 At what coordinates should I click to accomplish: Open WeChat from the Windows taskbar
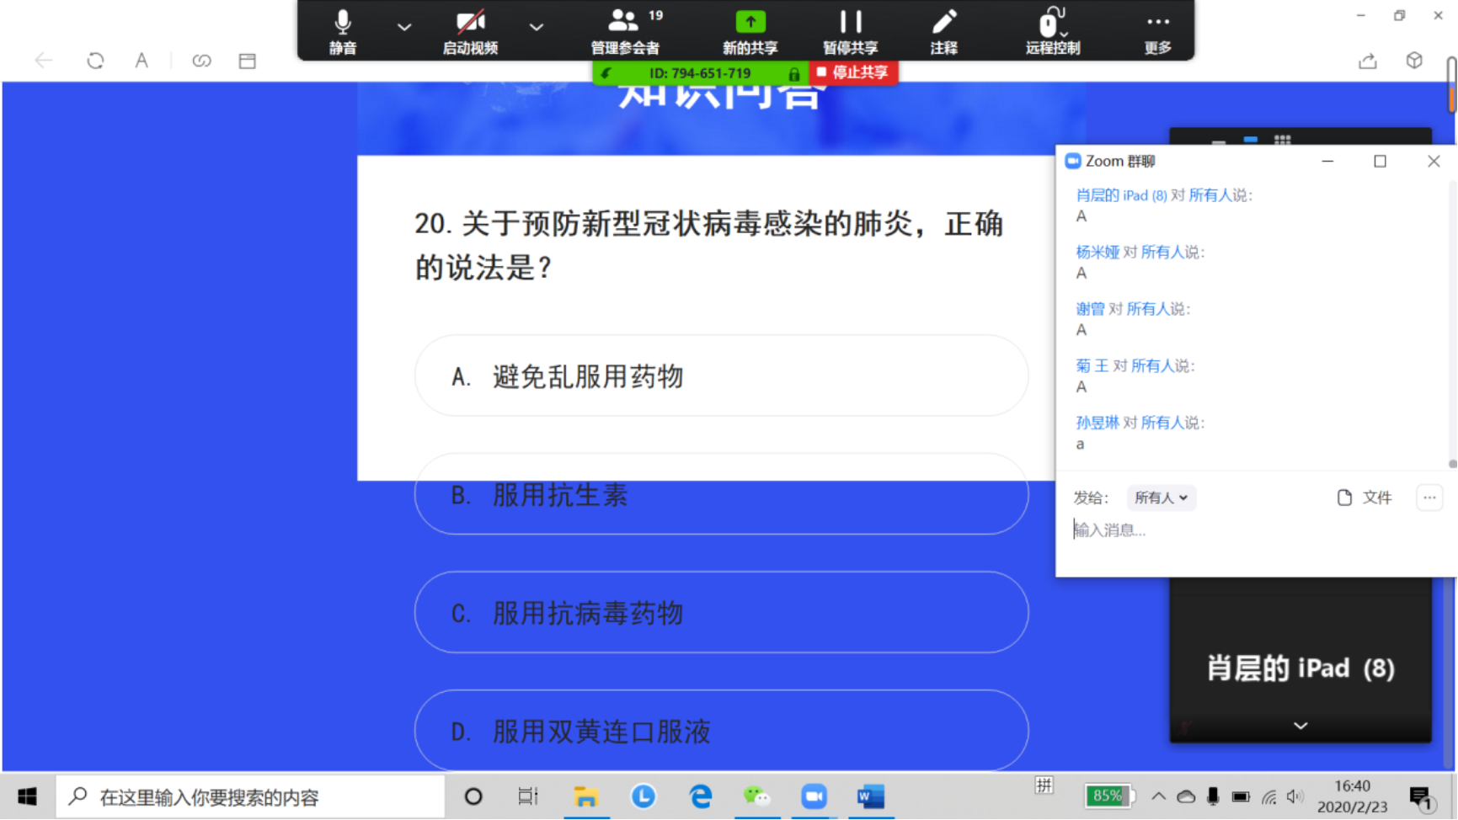tap(756, 796)
